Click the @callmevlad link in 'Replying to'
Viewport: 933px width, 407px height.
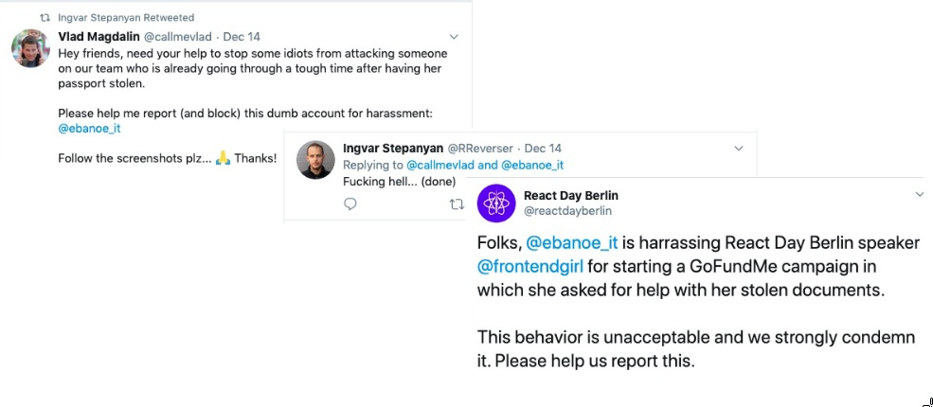coord(441,165)
